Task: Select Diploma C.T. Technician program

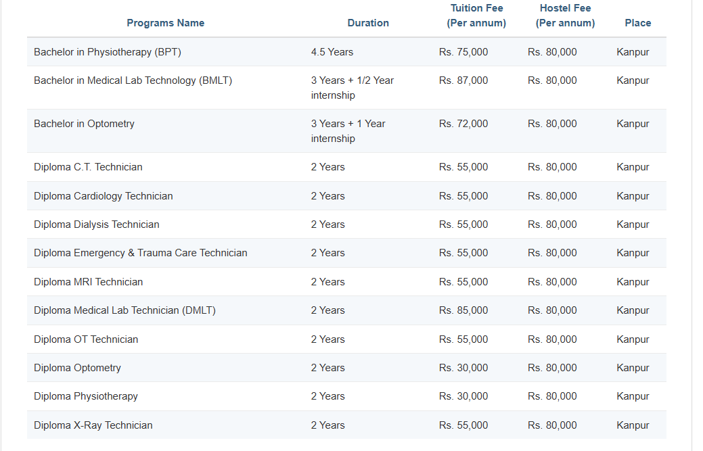Action: 89,167
